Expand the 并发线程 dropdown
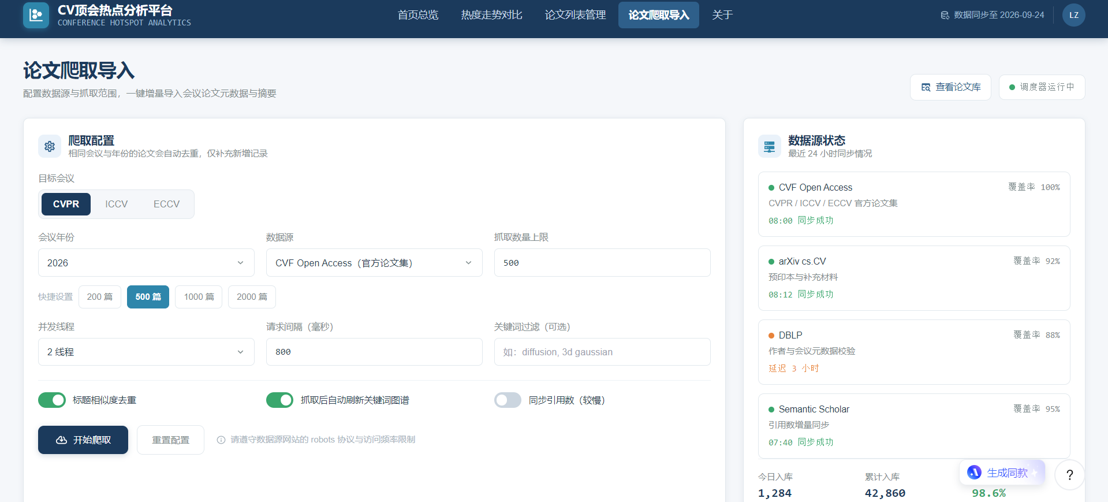Image resolution: width=1108 pixels, height=502 pixels. (x=146, y=352)
